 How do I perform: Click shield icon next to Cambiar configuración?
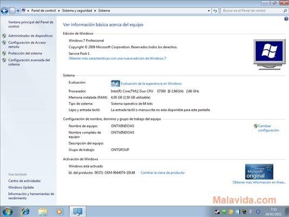255,126
